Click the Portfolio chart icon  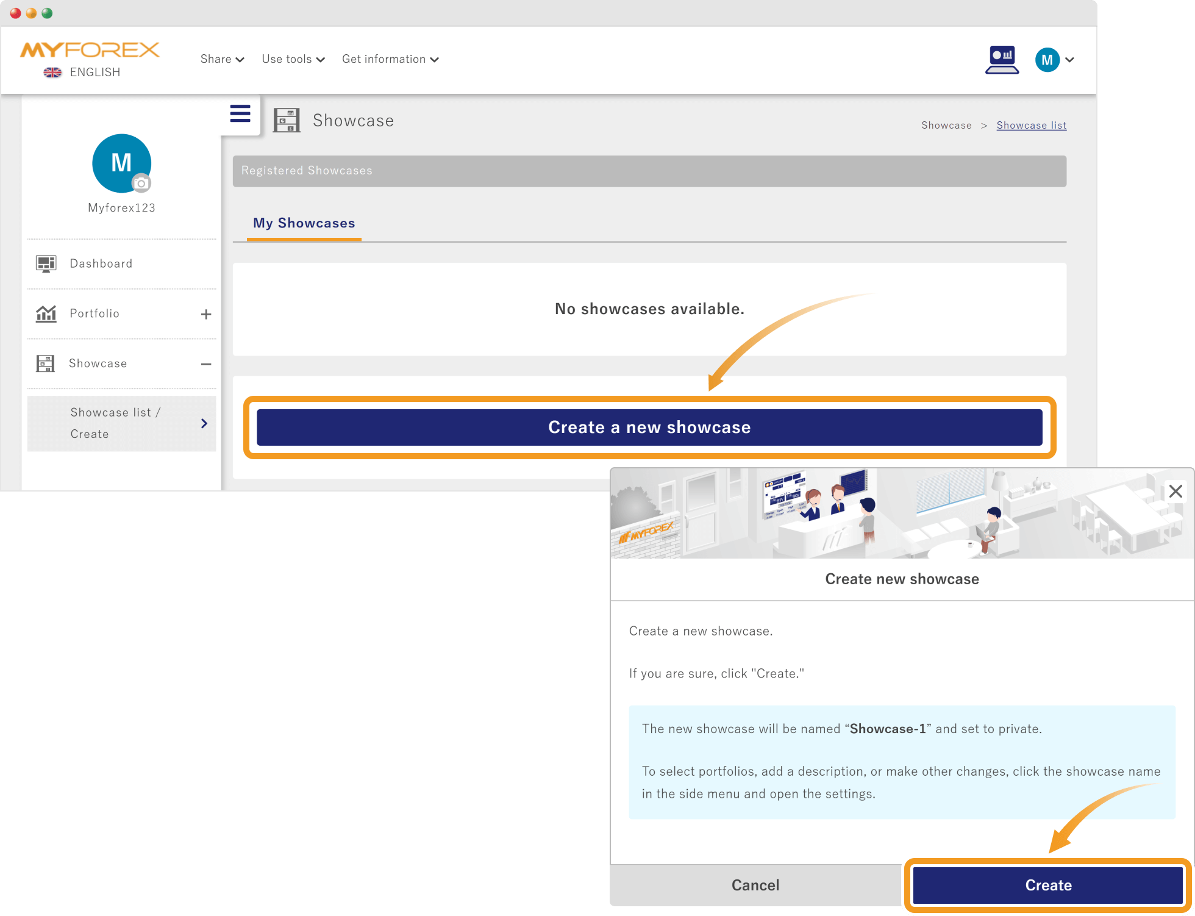pyautogui.click(x=46, y=313)
